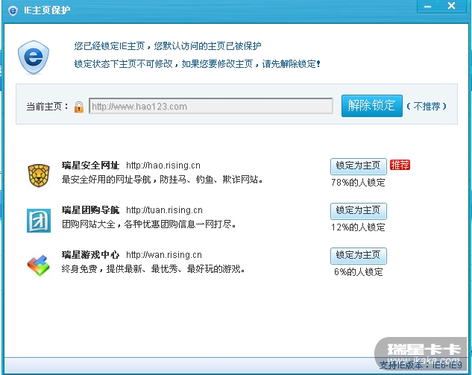Click the 12%的人锁定 statistic
The height and width of the screenshot is (375, 472).
pos(358,227)
